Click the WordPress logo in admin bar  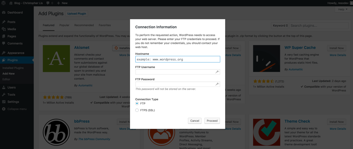point(3,3)
